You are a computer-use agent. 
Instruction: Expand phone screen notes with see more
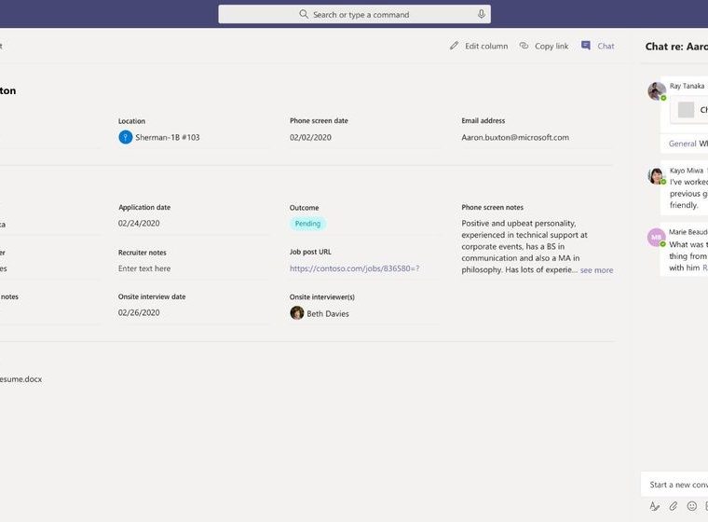pos(596,270)
